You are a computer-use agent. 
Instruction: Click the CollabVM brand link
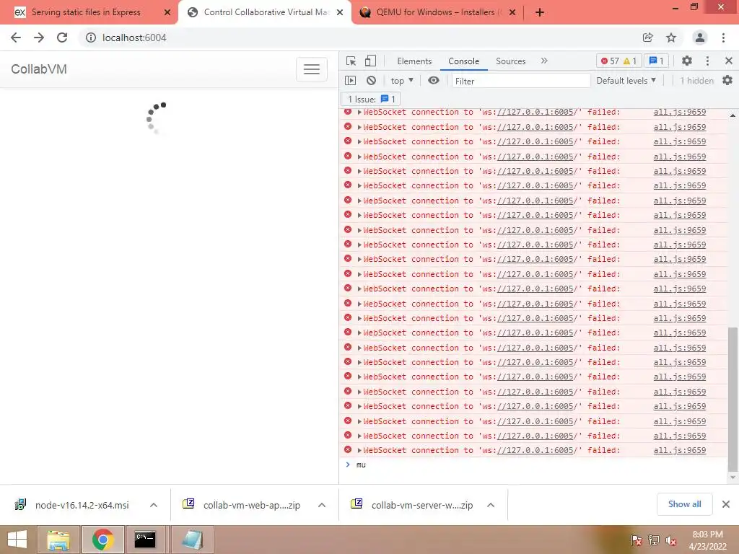click(39, 69)
